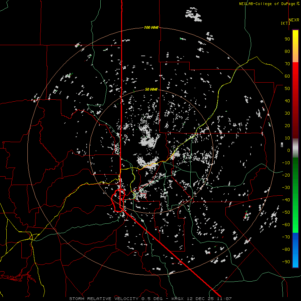This screenshot has width=301, height=301.
Task: Click the -80 value on velocity scale
Action: pos(286,249)
